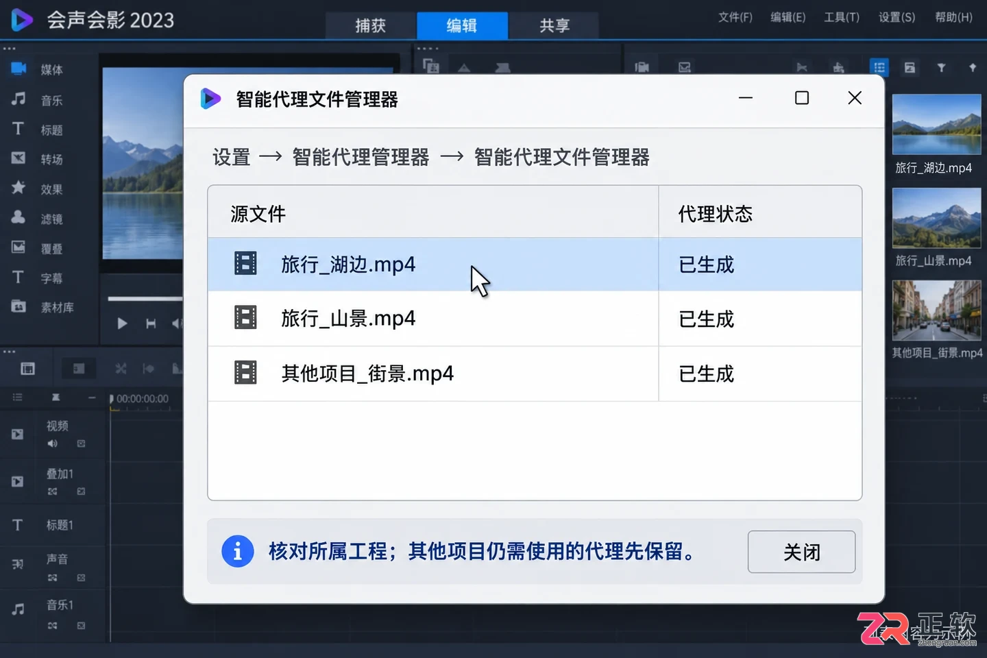Click the timeline view icon in timeline toolbar
987x658 pixels.
(x=79, y=369)
